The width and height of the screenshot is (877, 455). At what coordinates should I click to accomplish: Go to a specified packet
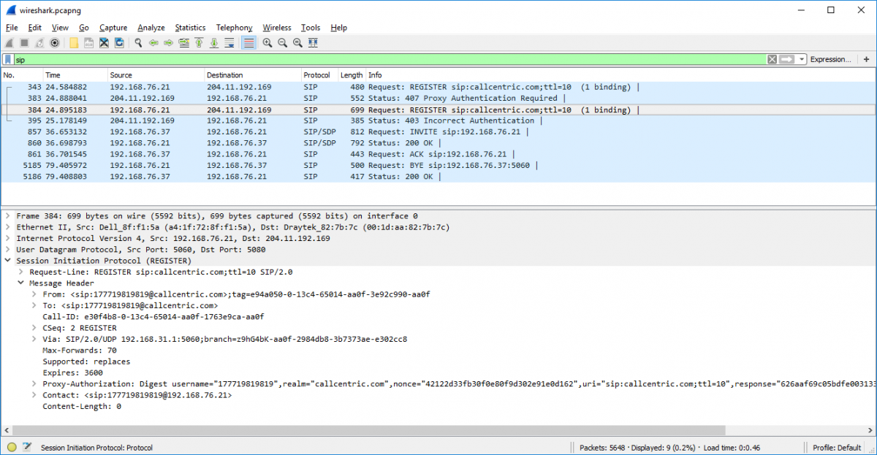[183, 43]
